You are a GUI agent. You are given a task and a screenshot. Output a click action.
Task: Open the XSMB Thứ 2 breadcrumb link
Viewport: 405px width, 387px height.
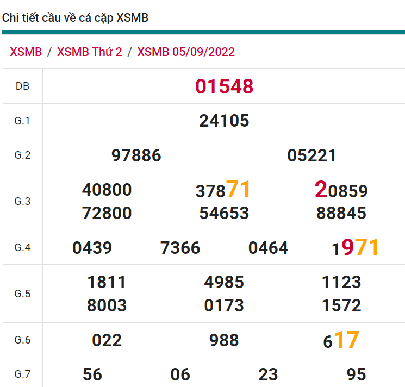coord(90,52)
